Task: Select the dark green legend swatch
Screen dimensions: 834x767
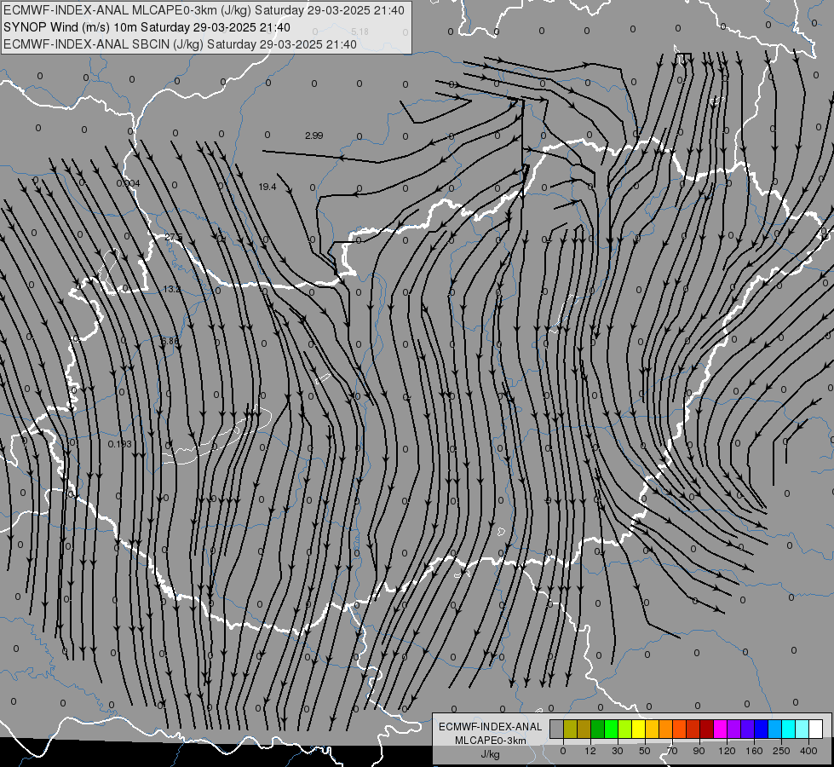Action: click(x=598, y=729)
